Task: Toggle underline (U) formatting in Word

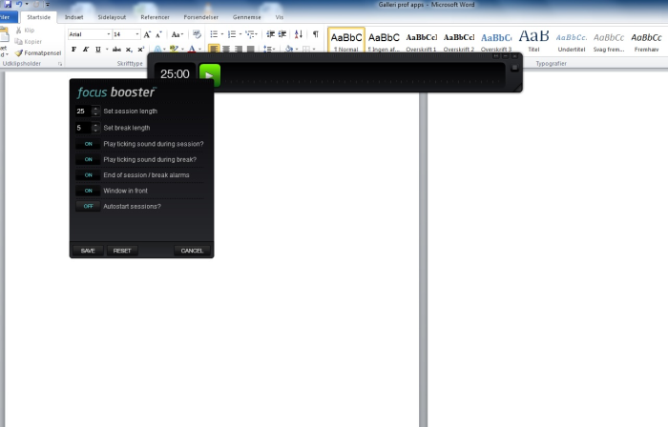Action: [x=98, y=50]
